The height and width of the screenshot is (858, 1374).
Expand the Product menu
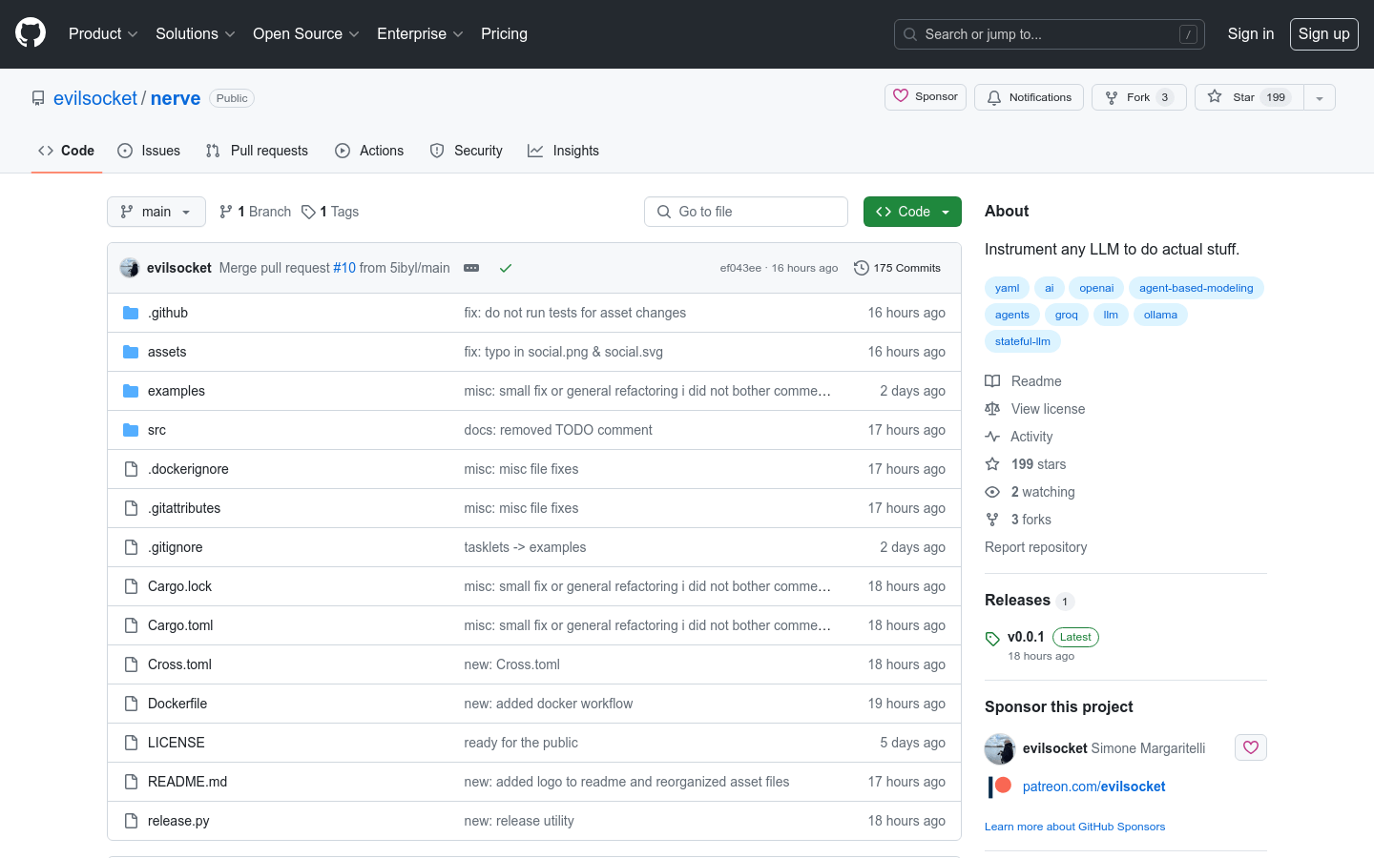point(103,33)
